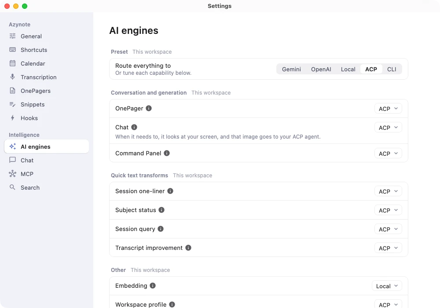440x308 pixels.
Task: Click the Shortcuts keyboard icon
Action: pos(12,50)
